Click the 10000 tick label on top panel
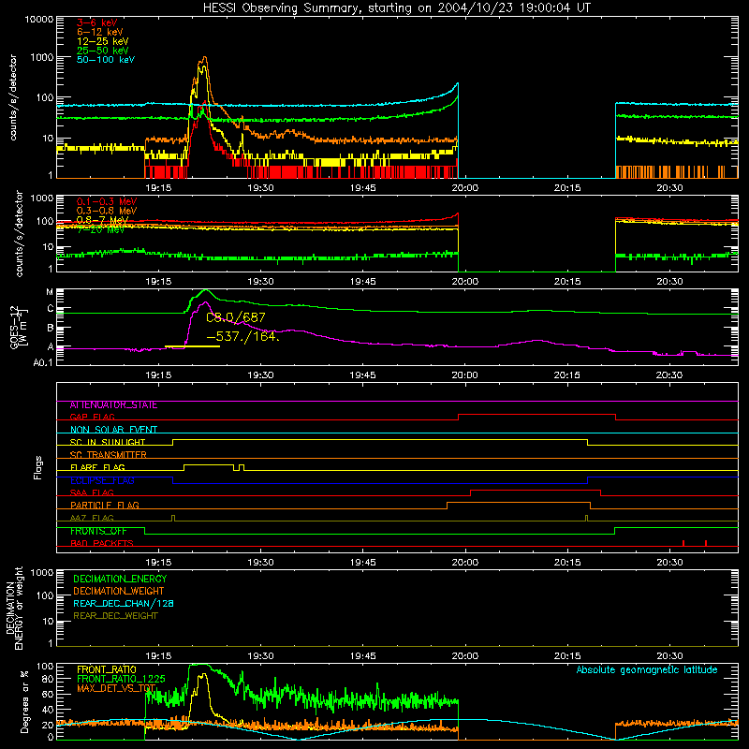This screenshot has height=749, width=749. (39, 20)
